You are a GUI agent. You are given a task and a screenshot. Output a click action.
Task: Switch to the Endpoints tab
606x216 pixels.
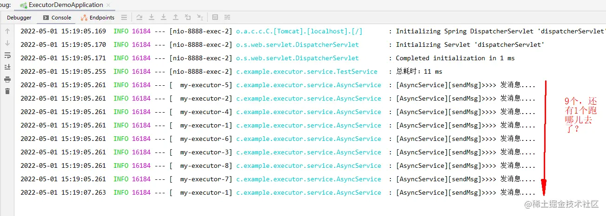coord(98,18)
